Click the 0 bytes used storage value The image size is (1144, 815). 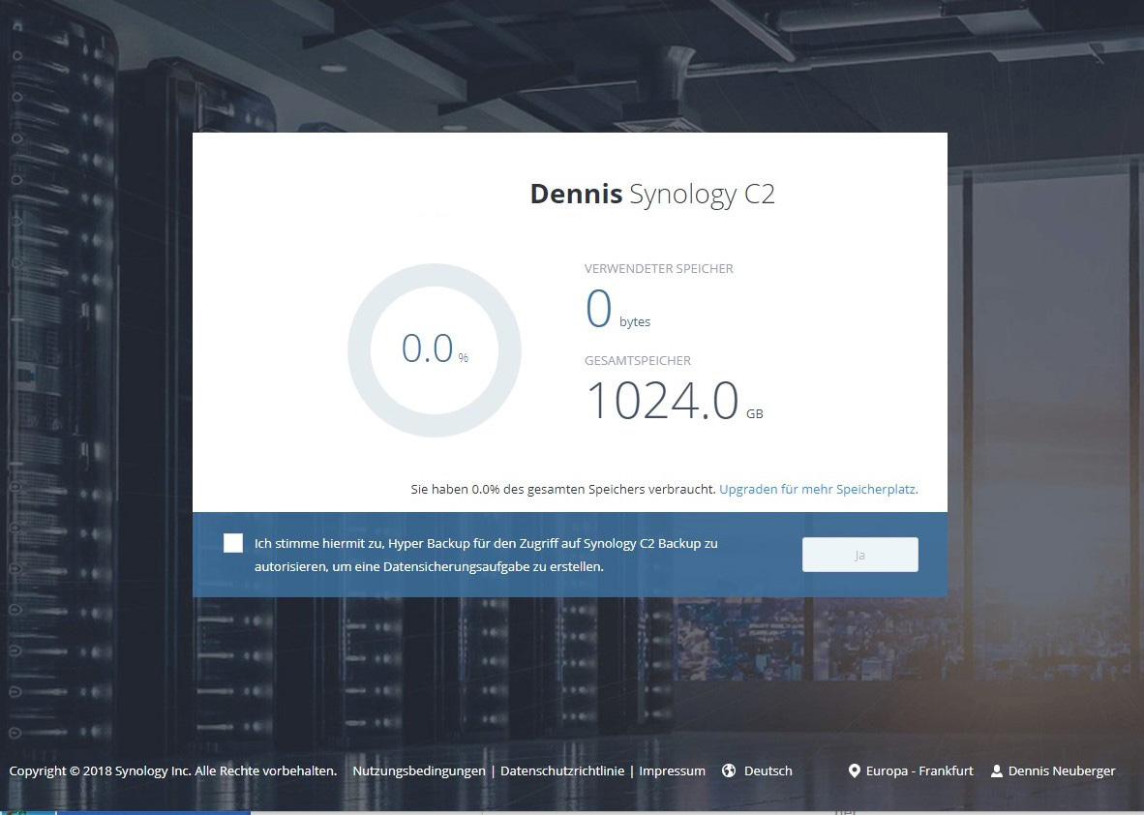(617, 309)
